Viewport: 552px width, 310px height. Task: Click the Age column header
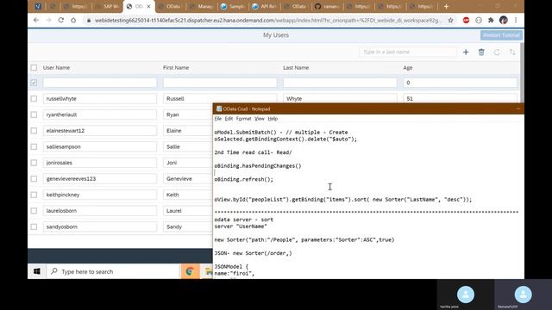tap(408, 67)
